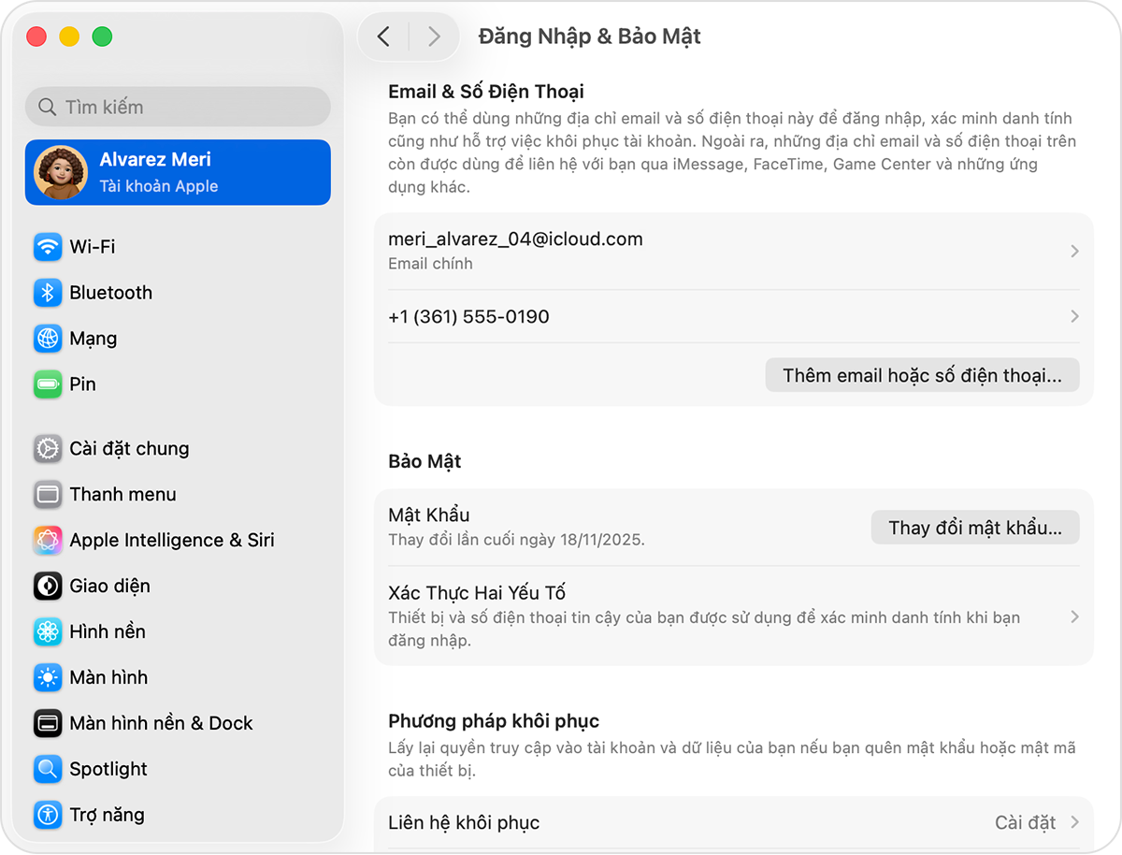This screenshot has width=1122, height=855.
Task: Click Thêm email hoặc số điện thoại button
Action: 922,375
